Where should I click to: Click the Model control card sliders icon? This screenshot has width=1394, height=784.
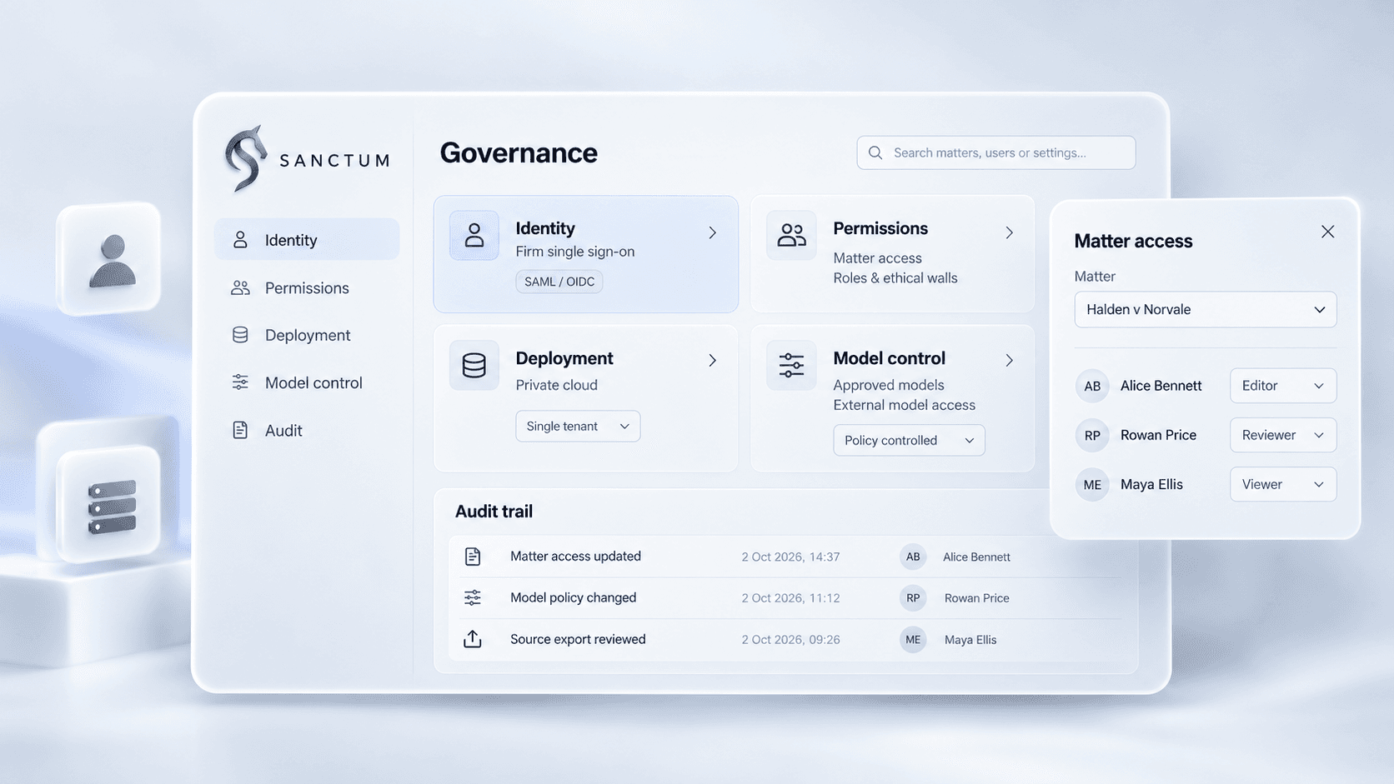click(x=791, y=365)
